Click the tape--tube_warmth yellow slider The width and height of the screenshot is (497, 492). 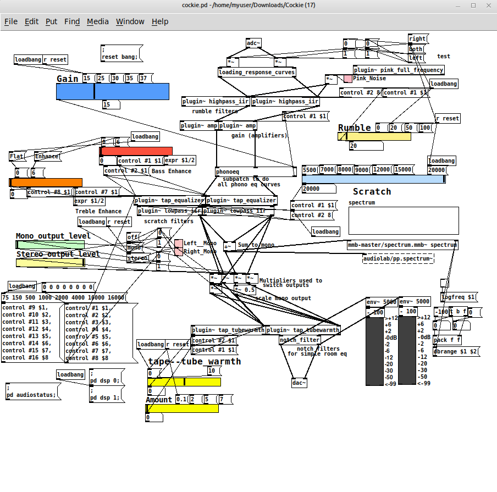pyautogui.click(x=184, y=382)
